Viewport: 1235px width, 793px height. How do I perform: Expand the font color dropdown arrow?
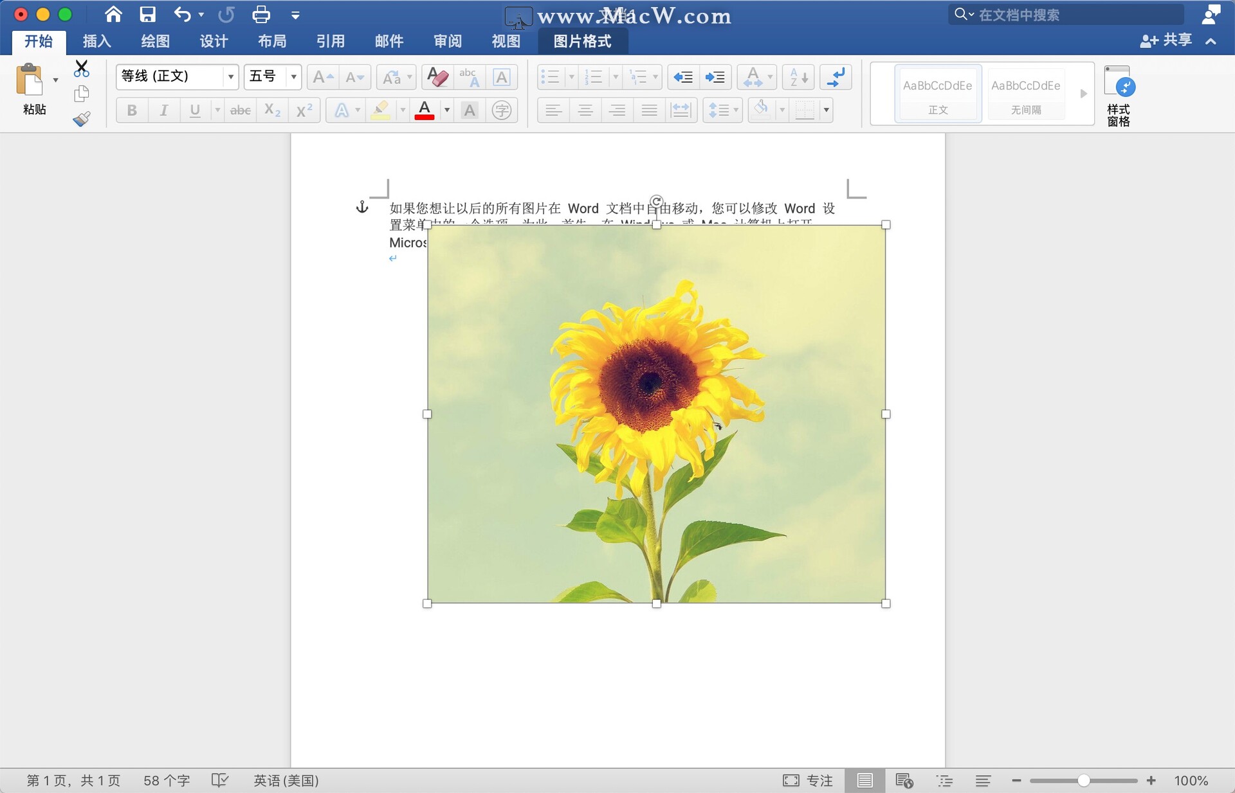[x=447, y=111]
